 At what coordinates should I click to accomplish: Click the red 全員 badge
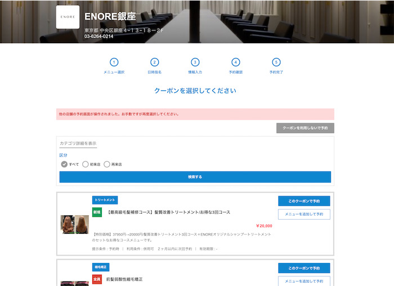coord(97,279)
